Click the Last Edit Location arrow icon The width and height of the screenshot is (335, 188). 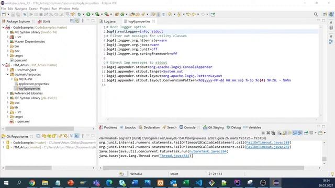coord(188,14)
